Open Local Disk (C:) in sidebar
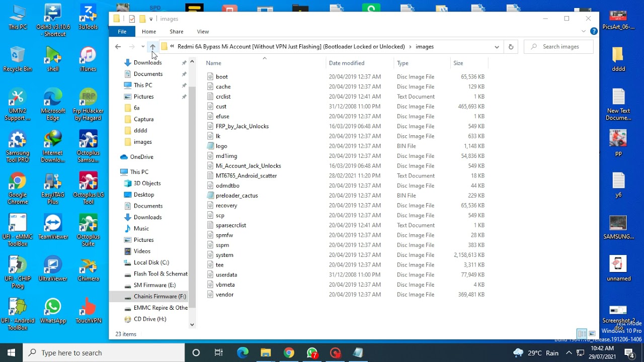This screenshot has width=644, height=362. click(151, 262)
